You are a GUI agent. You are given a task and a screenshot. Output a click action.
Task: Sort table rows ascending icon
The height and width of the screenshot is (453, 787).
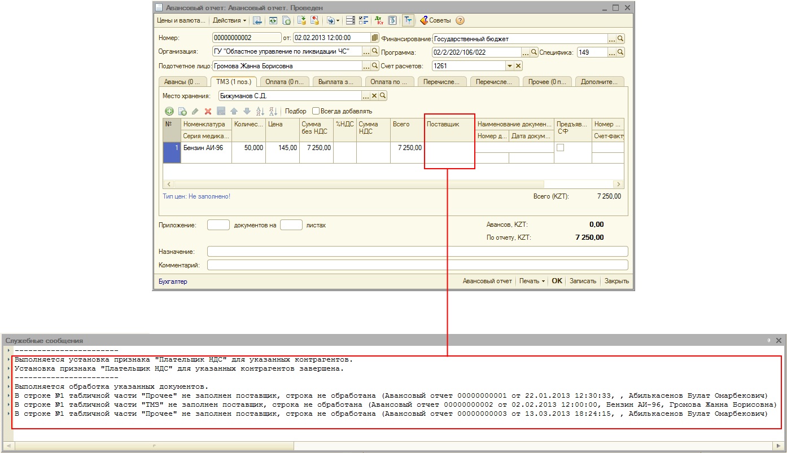pyautogui.click(x=260, y=111)
